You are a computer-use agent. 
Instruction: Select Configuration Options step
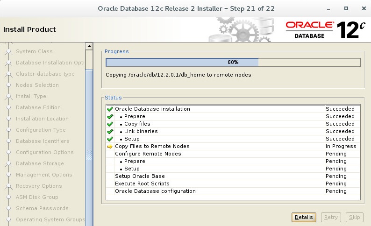[x=45, y=152]
